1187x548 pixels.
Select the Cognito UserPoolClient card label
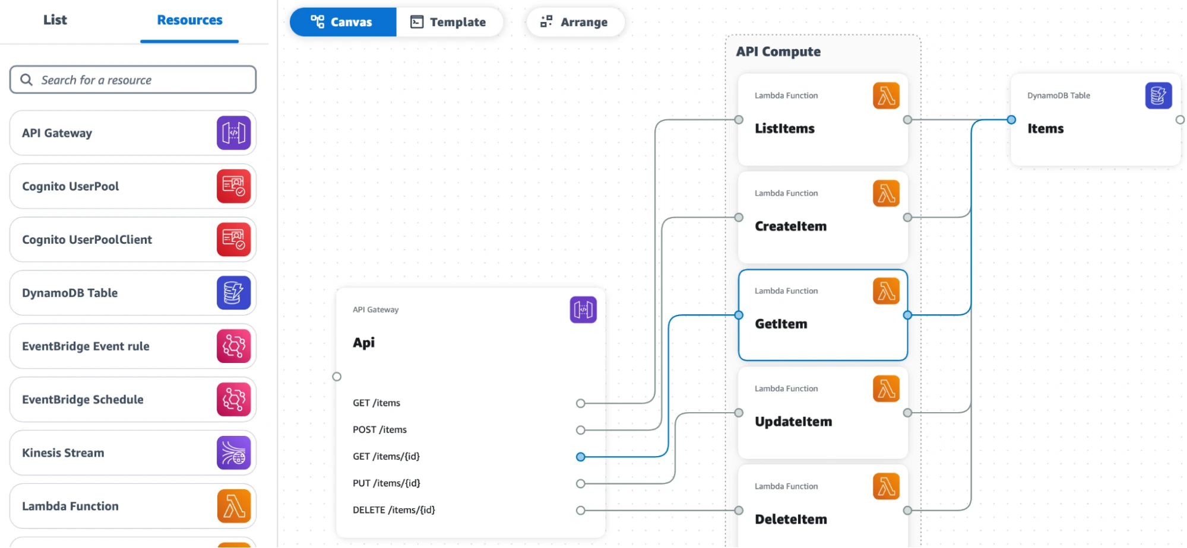coord(87,240)
